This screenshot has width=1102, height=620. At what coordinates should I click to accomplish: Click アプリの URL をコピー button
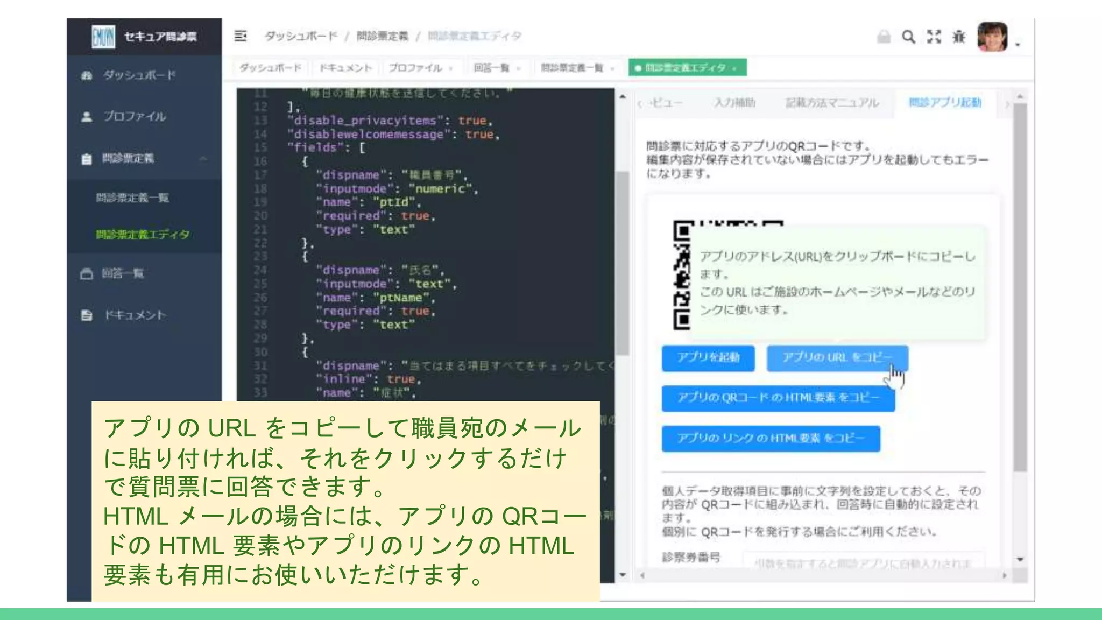tap(837, 358)
